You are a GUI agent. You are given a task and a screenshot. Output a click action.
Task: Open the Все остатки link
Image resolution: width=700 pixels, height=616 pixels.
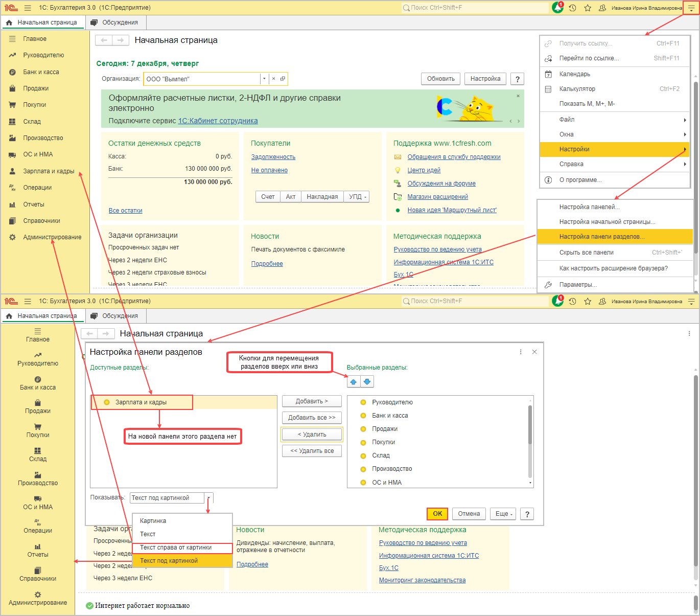coord(126,211)
